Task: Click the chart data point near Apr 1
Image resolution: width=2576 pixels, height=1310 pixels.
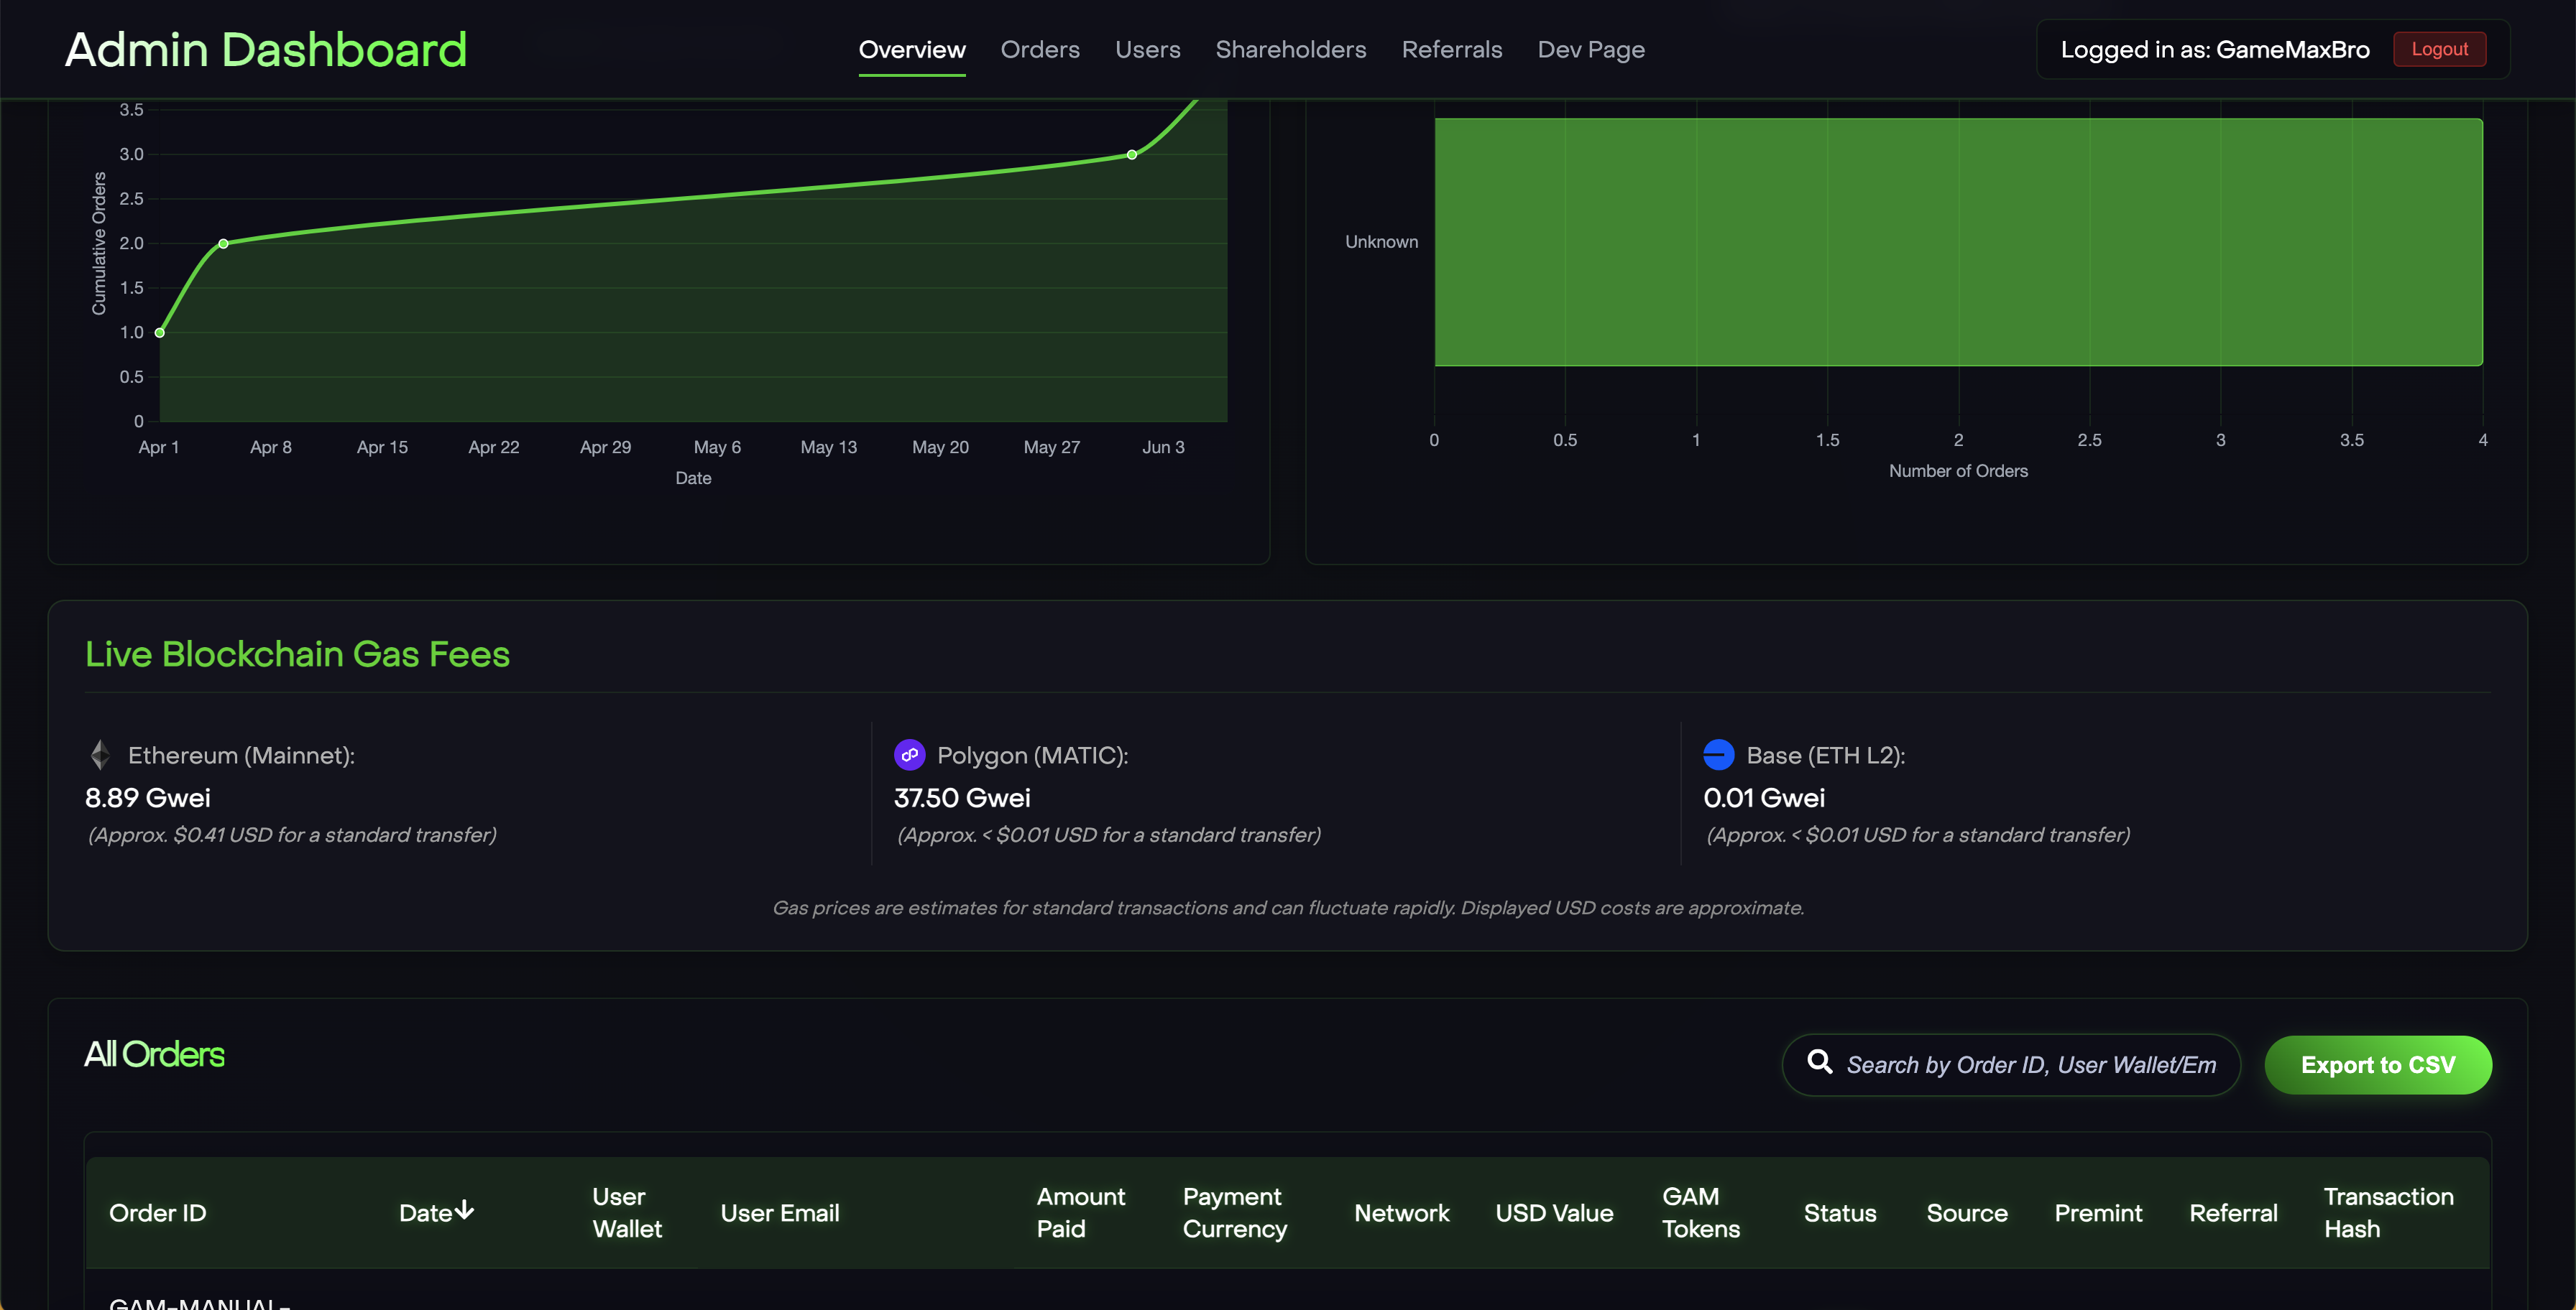Action: point(160,333)
